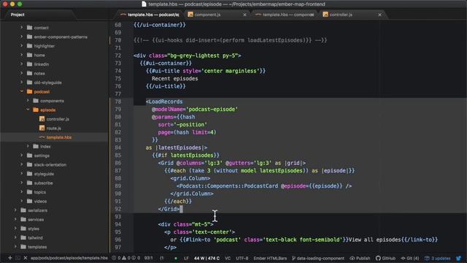Click the videos folder icon
Screen dimensions: 467x263
(29, 201)
